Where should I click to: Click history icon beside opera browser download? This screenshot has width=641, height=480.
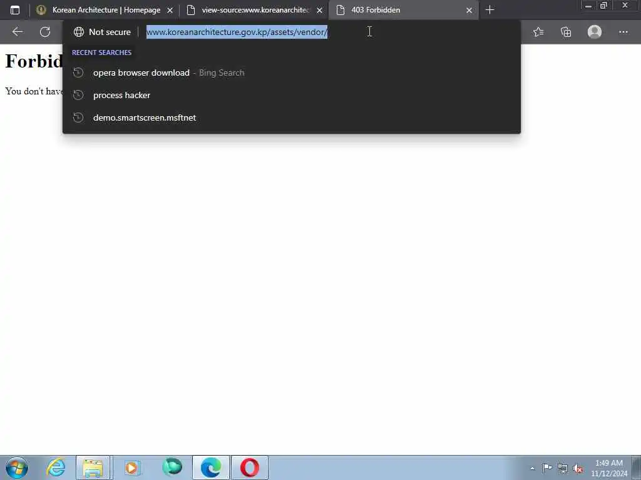point(78,72)
